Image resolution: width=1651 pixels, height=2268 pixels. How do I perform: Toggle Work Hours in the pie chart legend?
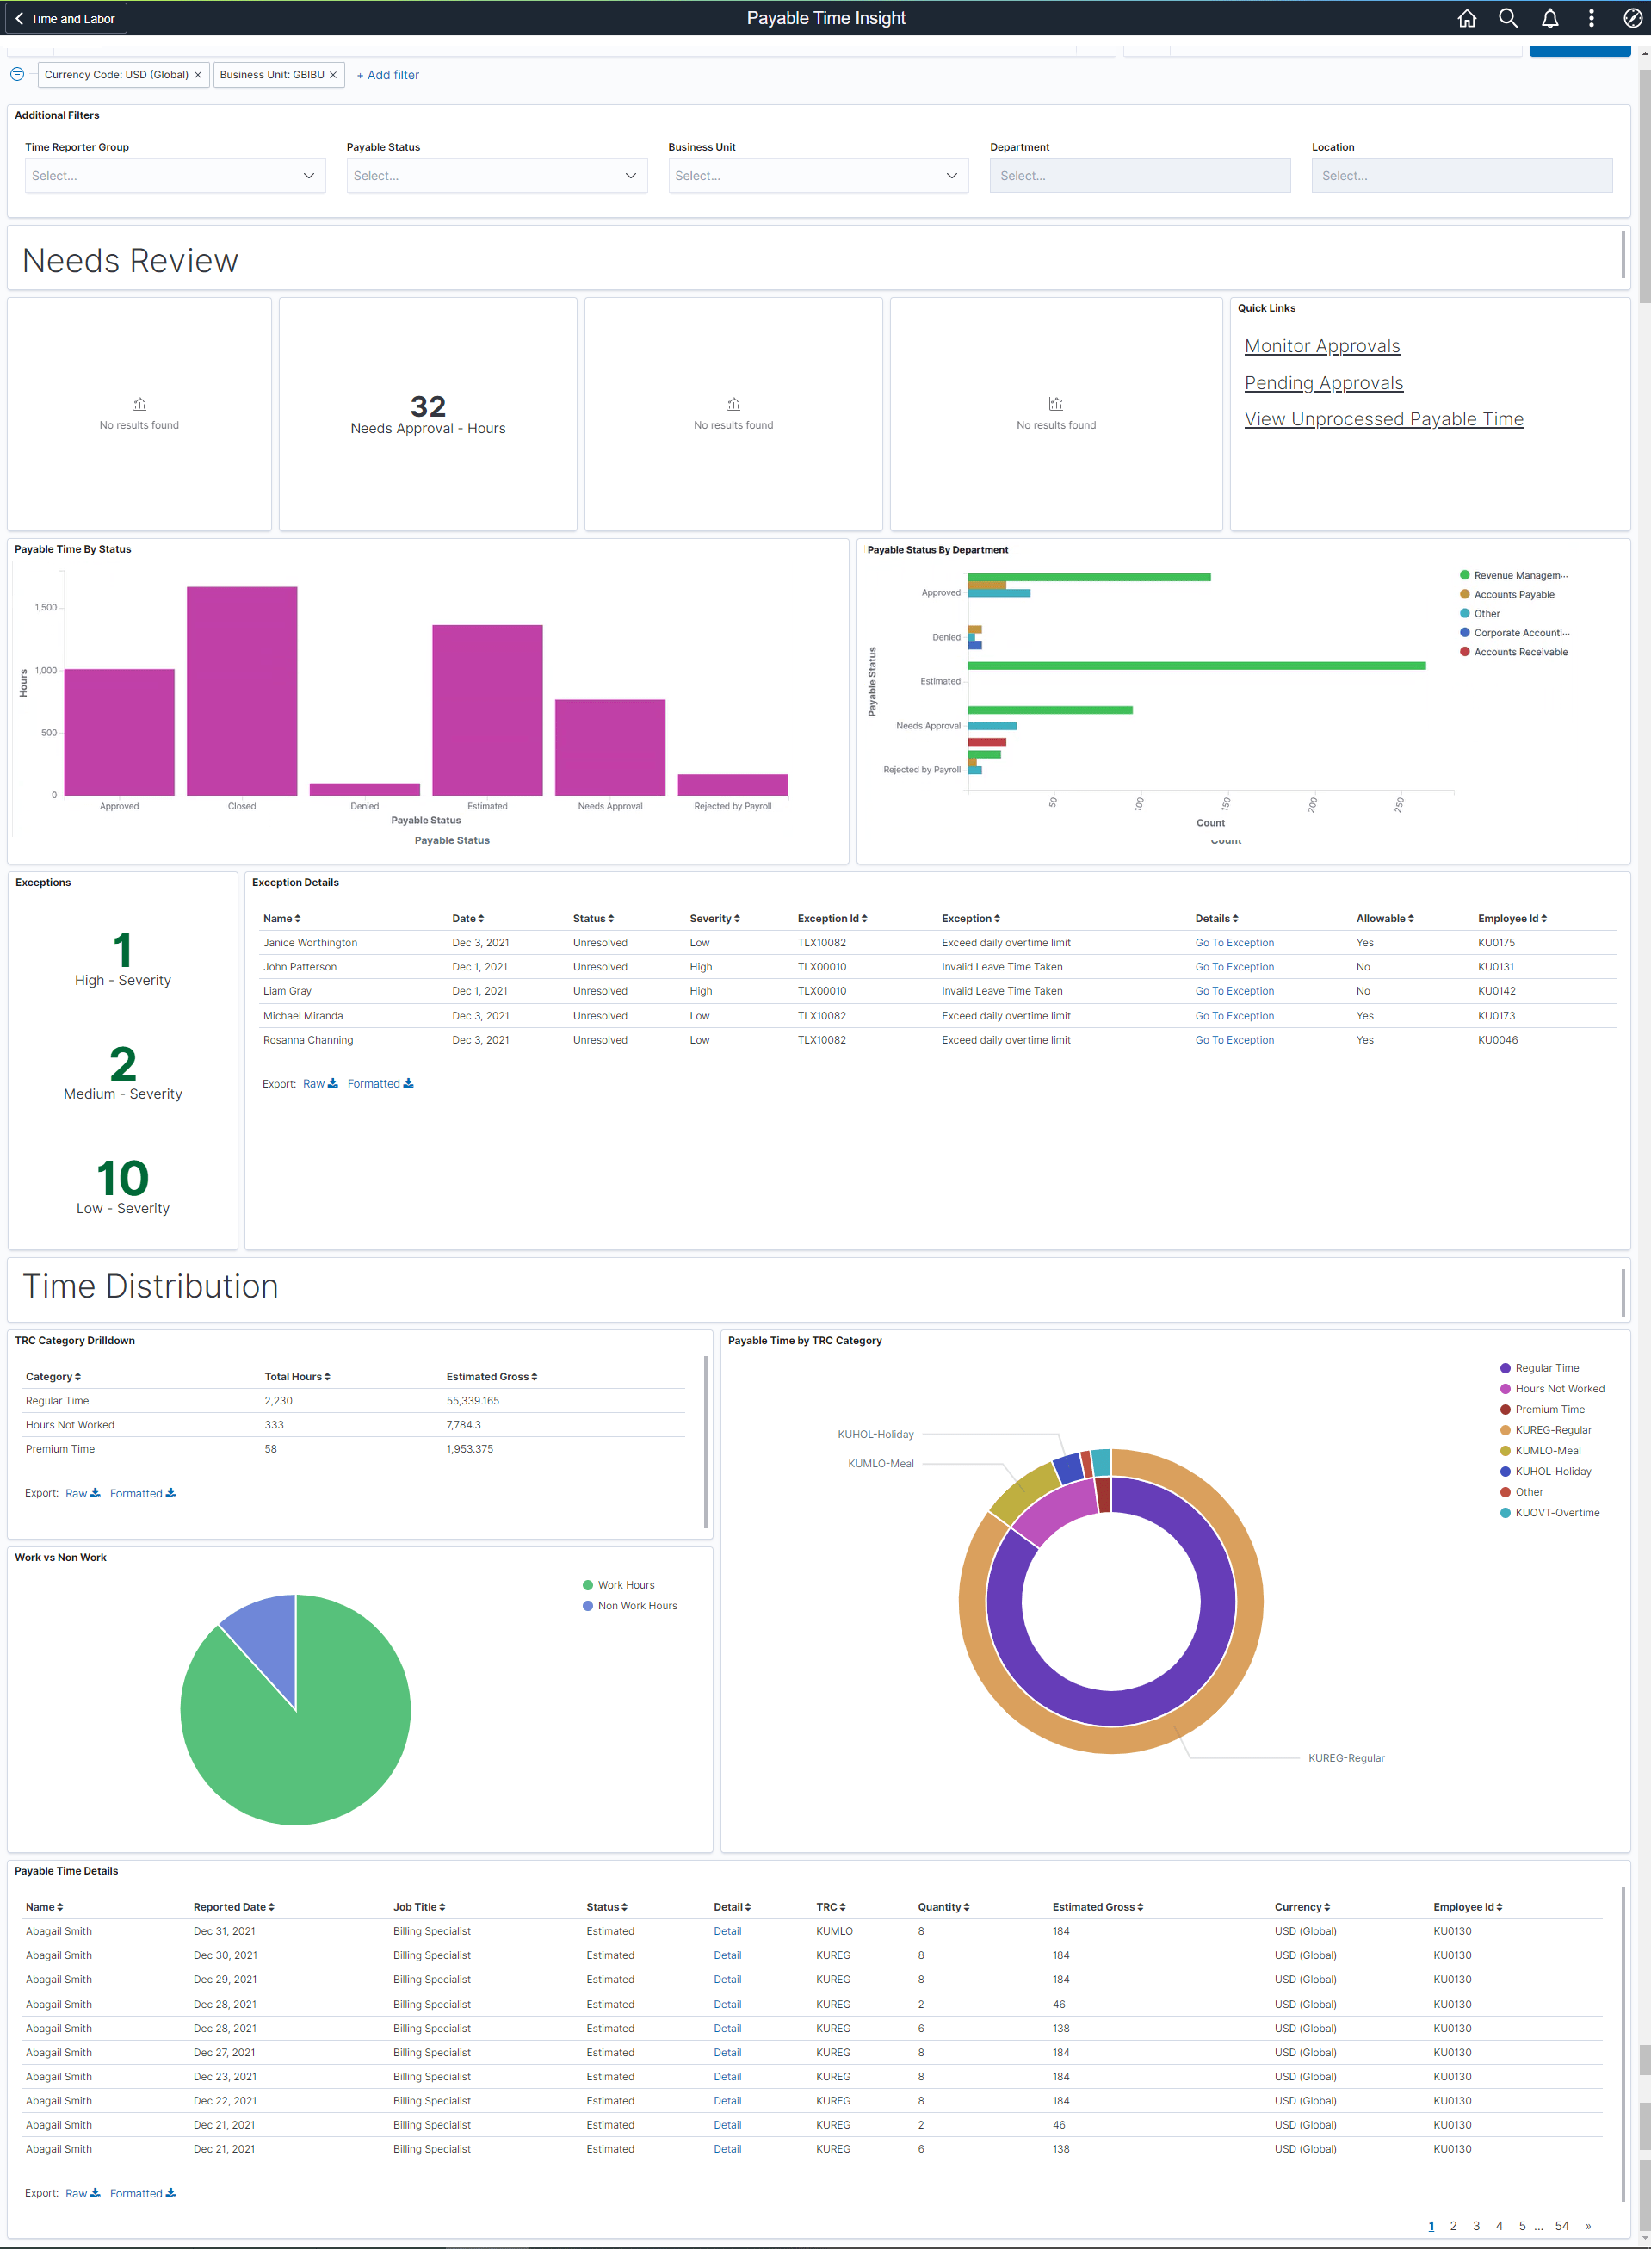point(624,1585)
